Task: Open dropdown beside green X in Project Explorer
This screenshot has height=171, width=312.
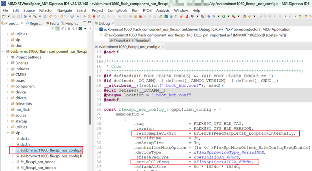Action: click(x=85, y=29)
